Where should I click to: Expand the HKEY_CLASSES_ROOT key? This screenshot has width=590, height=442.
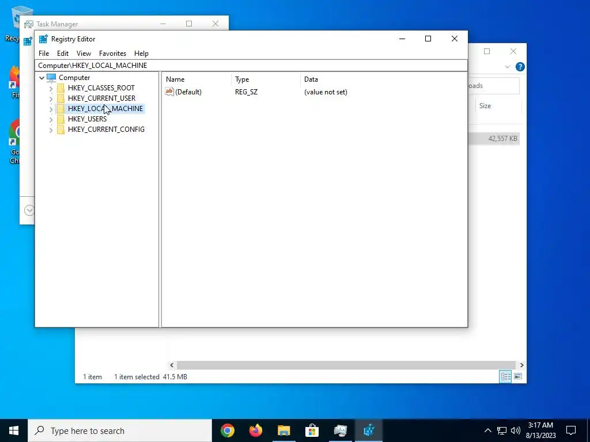[51, 88]
